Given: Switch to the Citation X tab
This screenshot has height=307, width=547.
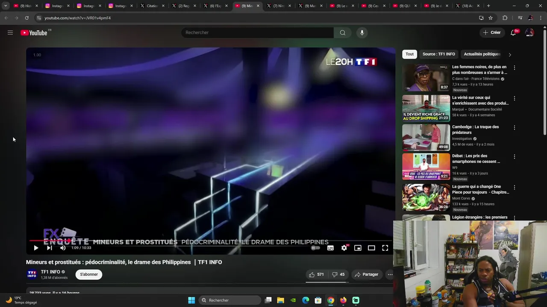Looking at the screenshot, I should 152,6.
